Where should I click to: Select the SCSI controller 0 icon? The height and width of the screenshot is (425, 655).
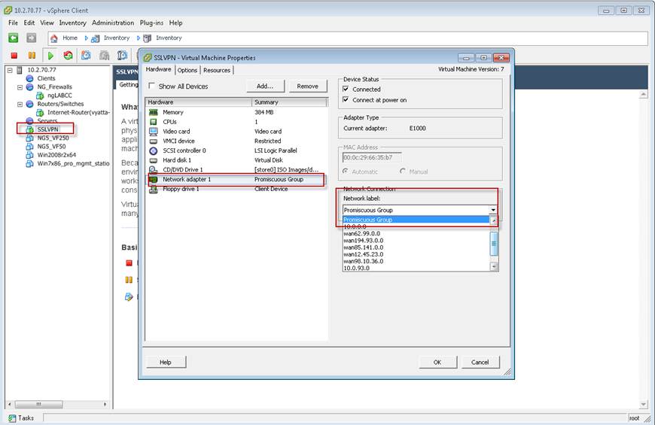coord(154,150)
